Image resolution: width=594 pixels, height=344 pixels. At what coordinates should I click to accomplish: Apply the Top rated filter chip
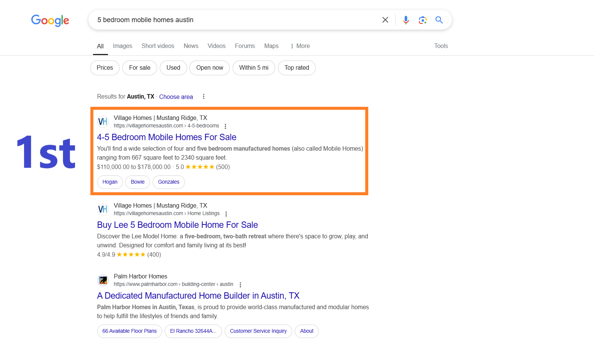[297, 68]
